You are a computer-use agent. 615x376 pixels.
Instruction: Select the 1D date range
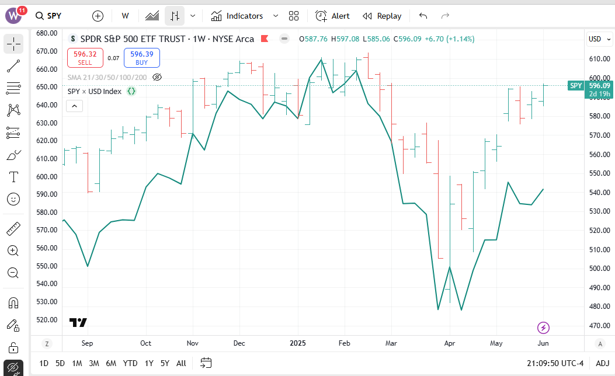click(x=44, y=364)
